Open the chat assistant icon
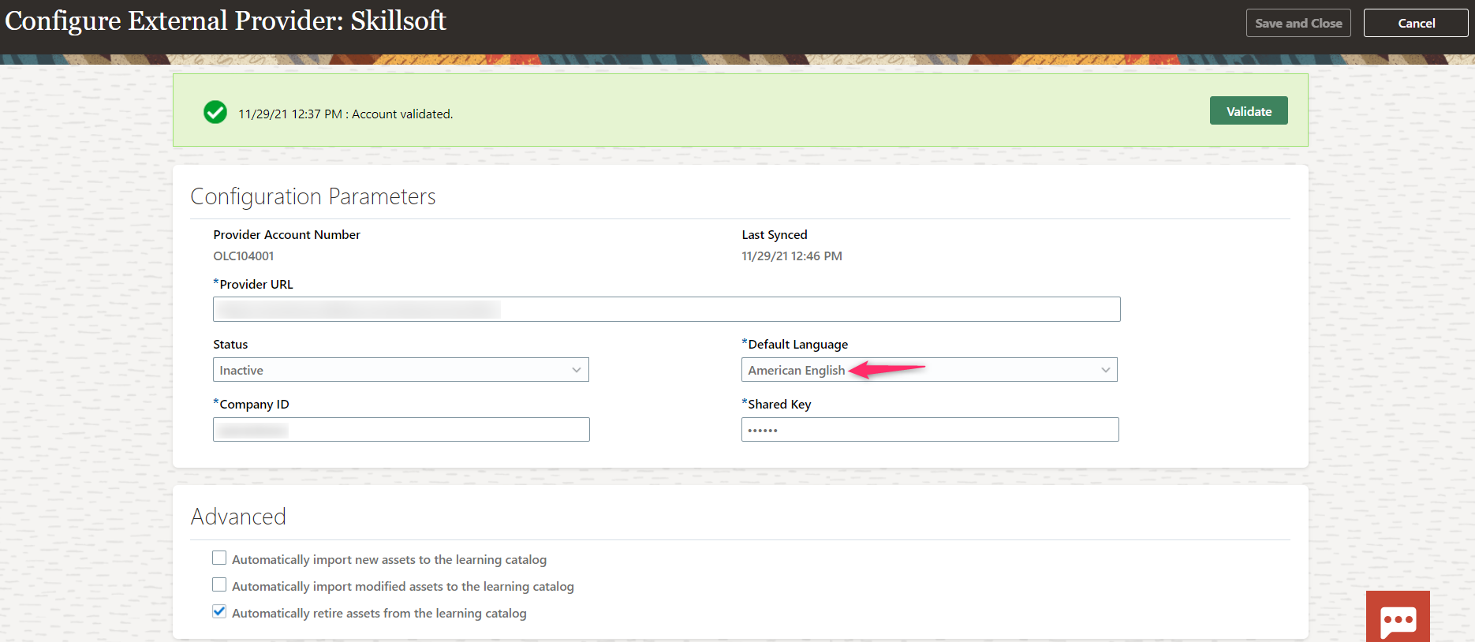Viewport: 1475px width, 642px height. point(1398,617)
